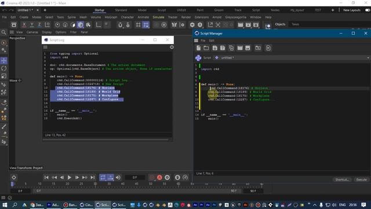Viewport: 371px width, 209px height.
Task: Open the MoGraph menu
Action: (x=111, y=17)
